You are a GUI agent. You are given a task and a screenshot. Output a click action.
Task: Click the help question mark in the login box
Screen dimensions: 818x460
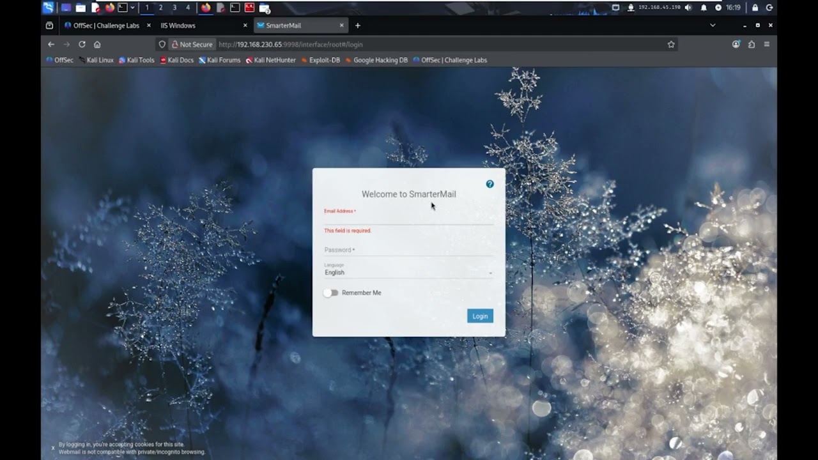tap(490, 184)
